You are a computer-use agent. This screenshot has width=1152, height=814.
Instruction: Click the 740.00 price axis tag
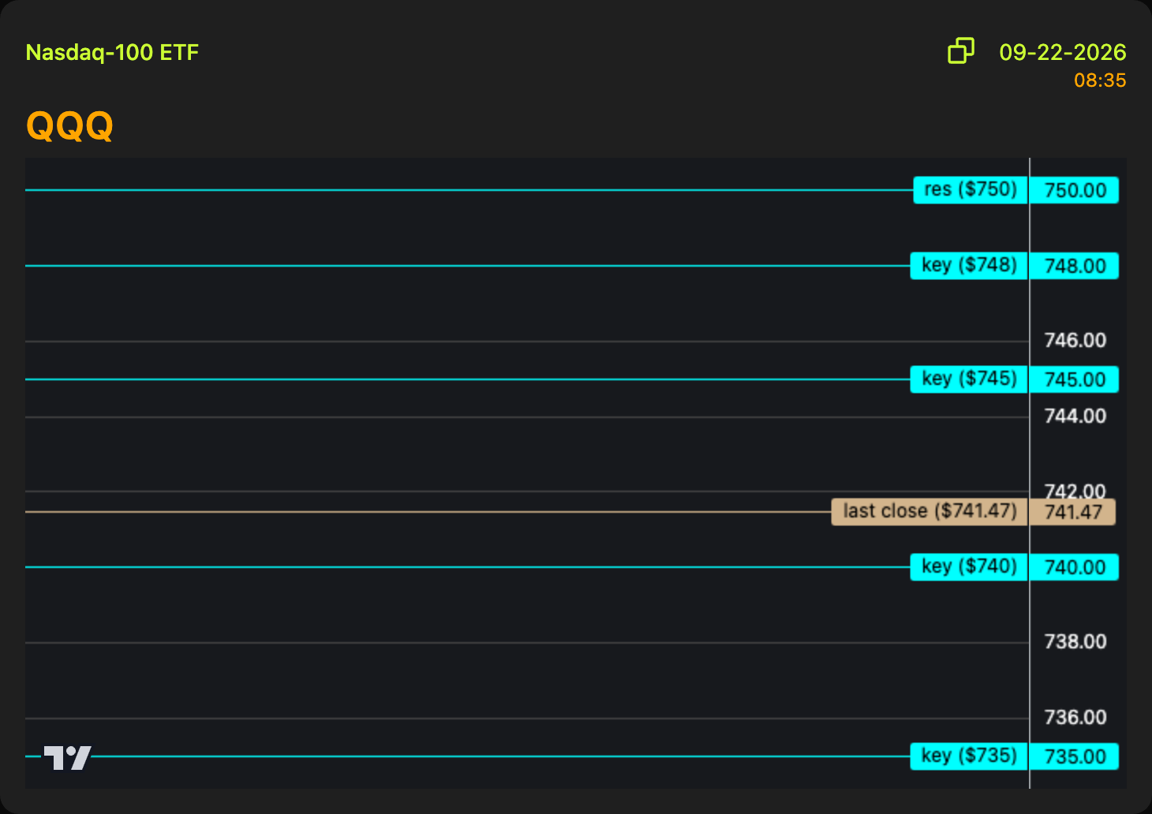[x=1075, y=567]
